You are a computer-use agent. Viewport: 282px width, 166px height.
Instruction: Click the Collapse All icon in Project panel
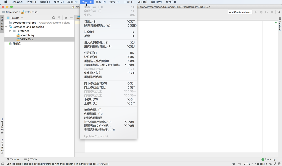pos(59,18)
